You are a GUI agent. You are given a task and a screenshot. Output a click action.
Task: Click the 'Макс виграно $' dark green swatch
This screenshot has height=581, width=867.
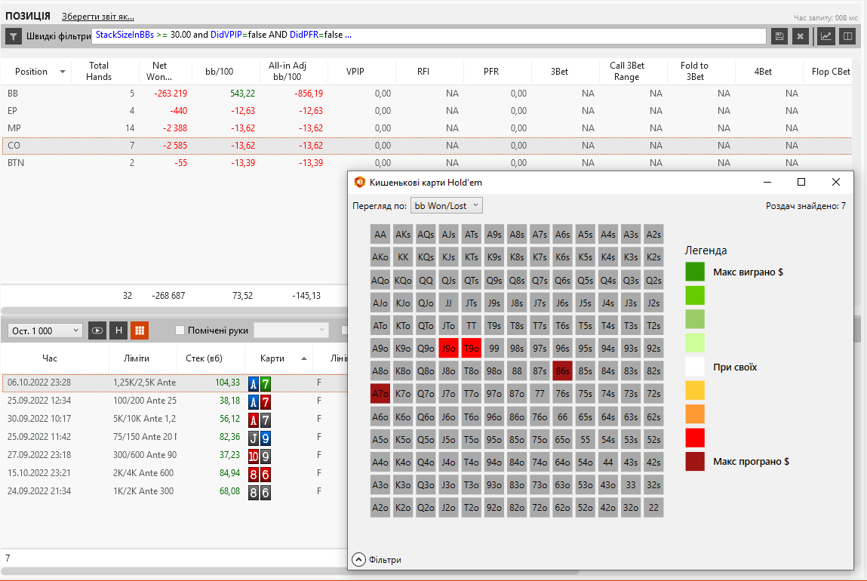point(695,272)
